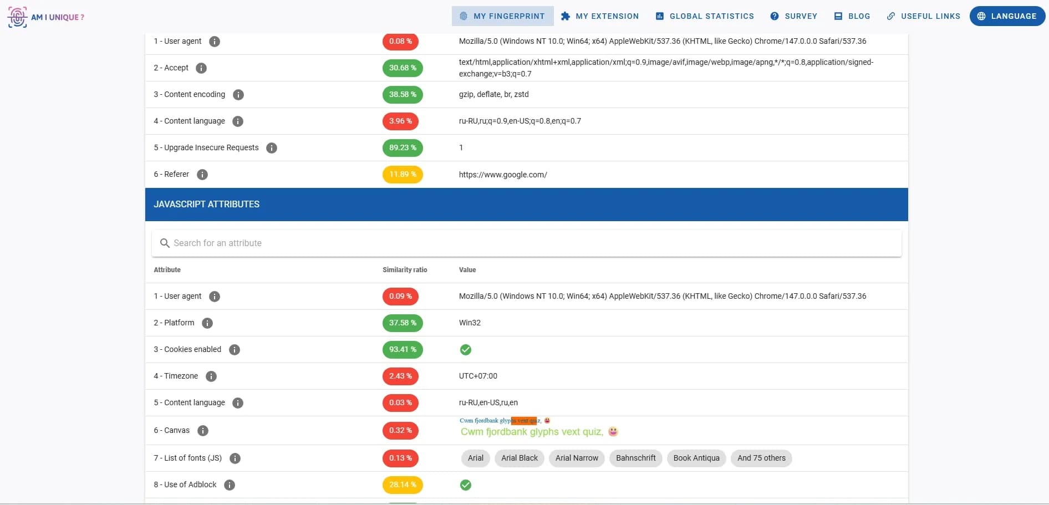The image size is (1049, 505).
Task: Open the info tooltip beside User agent
Action: tap(215, 41)
